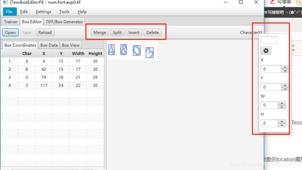Increase the Y spinner value
Viewport: 302px width, 170px height.
[x=285, y=85]
